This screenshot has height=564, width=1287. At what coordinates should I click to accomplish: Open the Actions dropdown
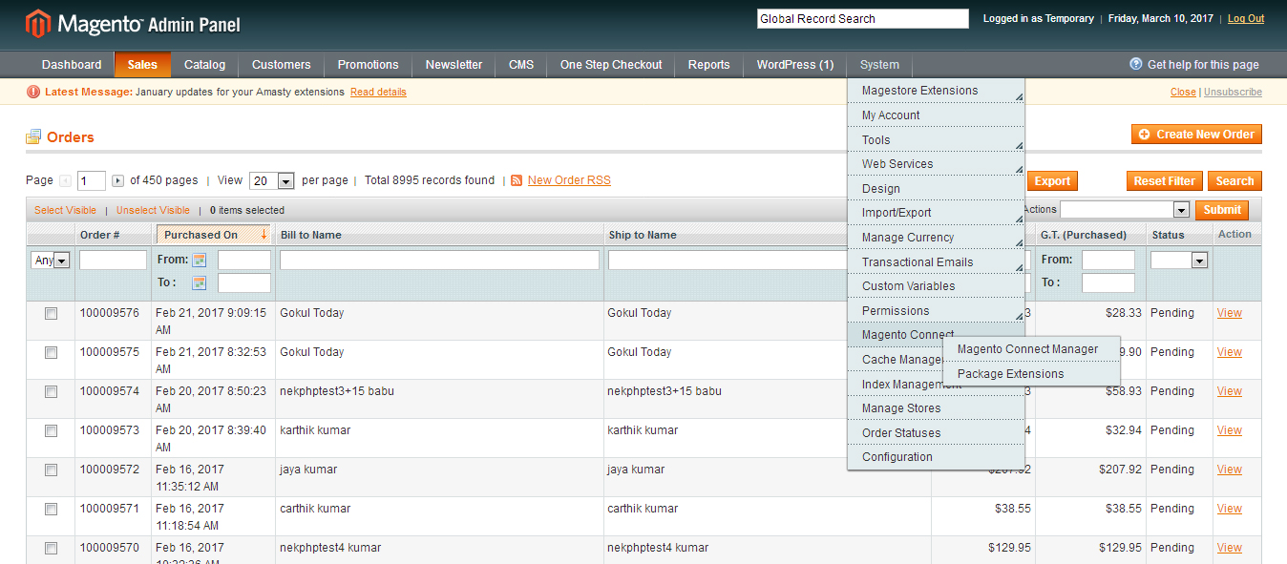pos(1180,209)
